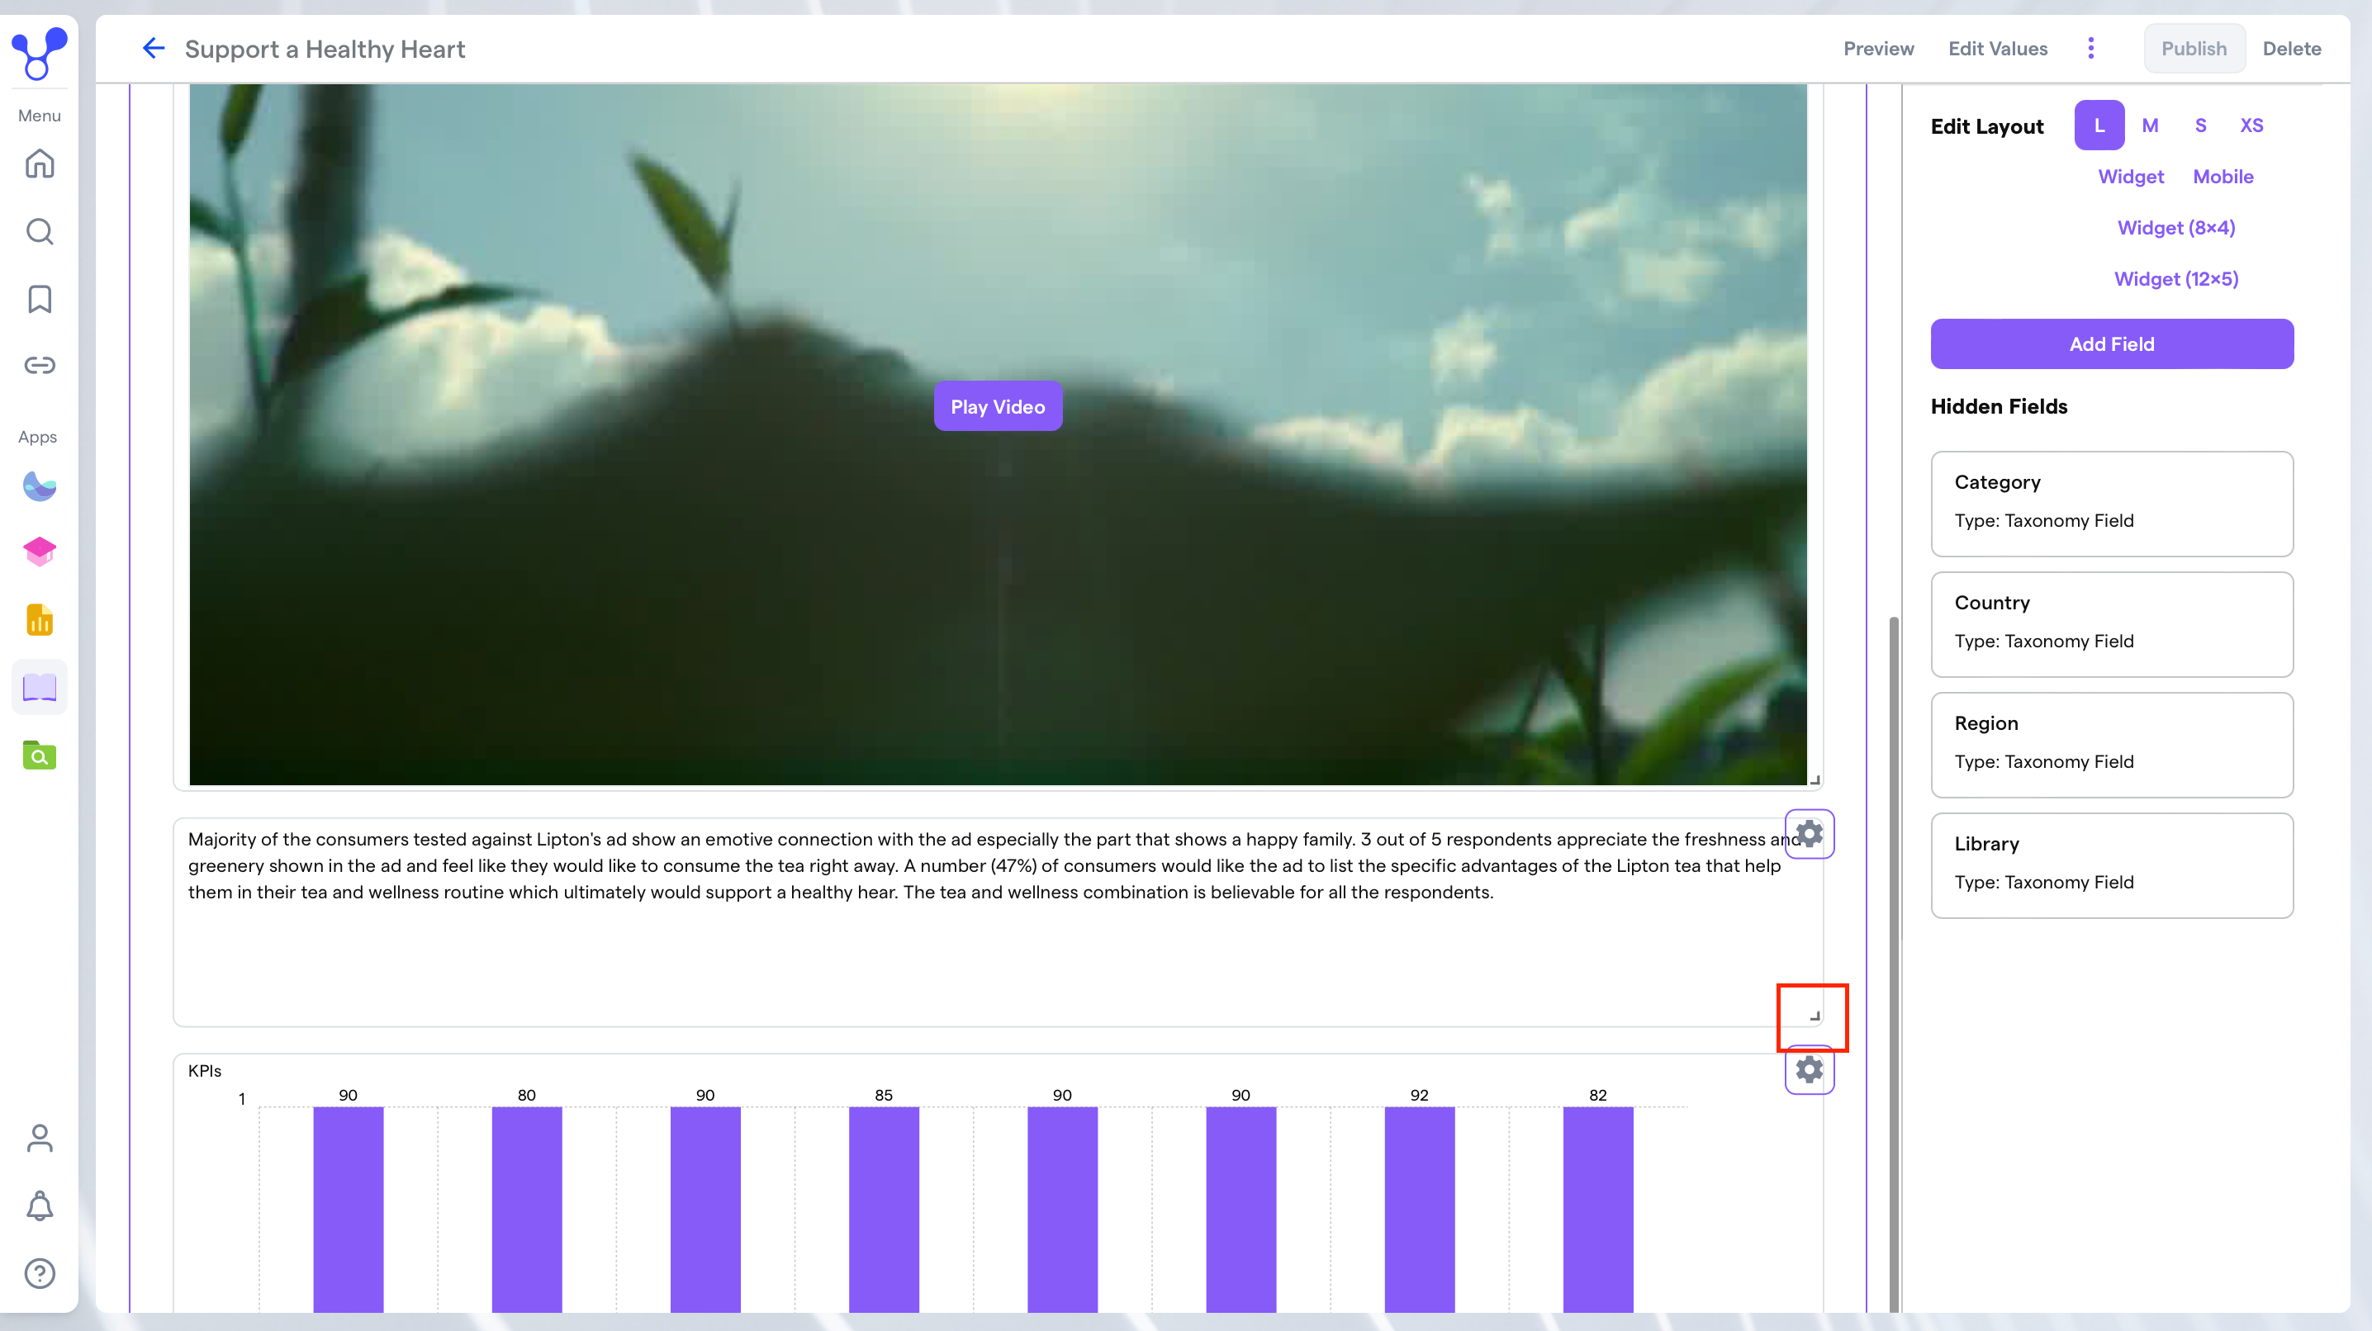
Task: Select the S layout size
Action: [2200, 126]
